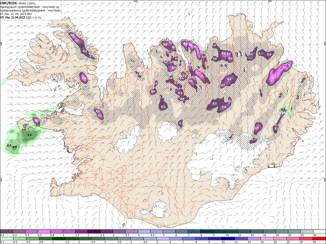Click lower-row swatch between 2 and 2.5
Screen dimensions: 326x244
tap(85, 239)
